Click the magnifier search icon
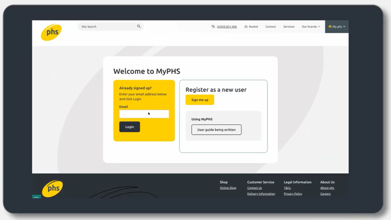391x220 pixels. click(139, 26)
